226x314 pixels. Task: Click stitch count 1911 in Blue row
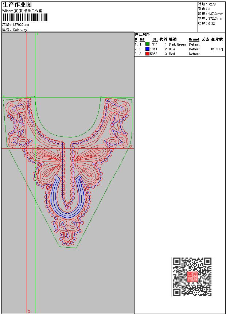point(154,49)
